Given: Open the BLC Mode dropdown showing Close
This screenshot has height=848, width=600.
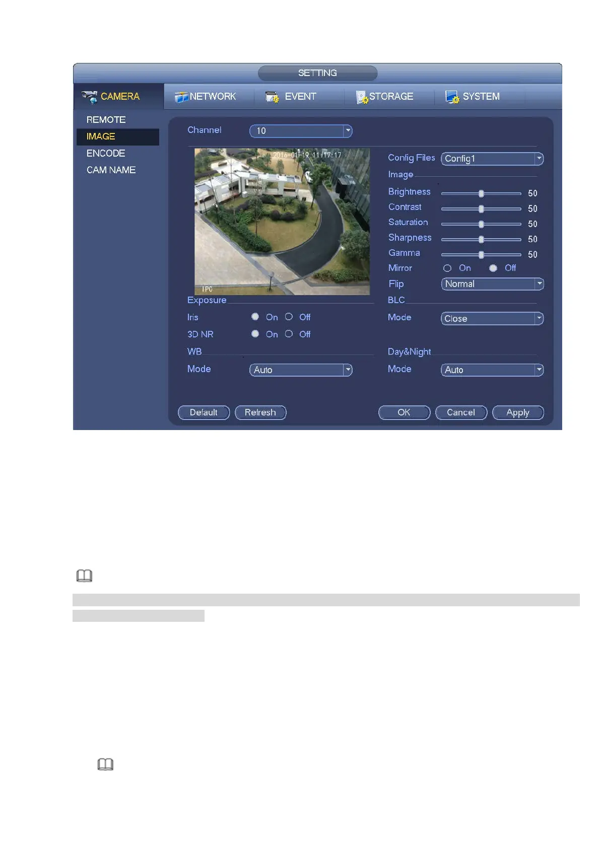Looking at the screenshot, I should (492, 318).
